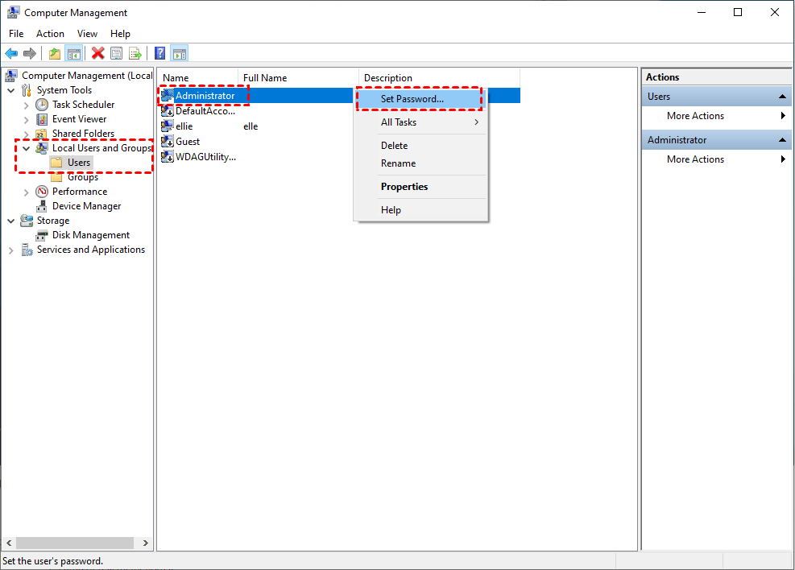Click the Export List toolbar icon
This screenshot has height=570, width=795.
pyautogui.click(x=135, y=54)
